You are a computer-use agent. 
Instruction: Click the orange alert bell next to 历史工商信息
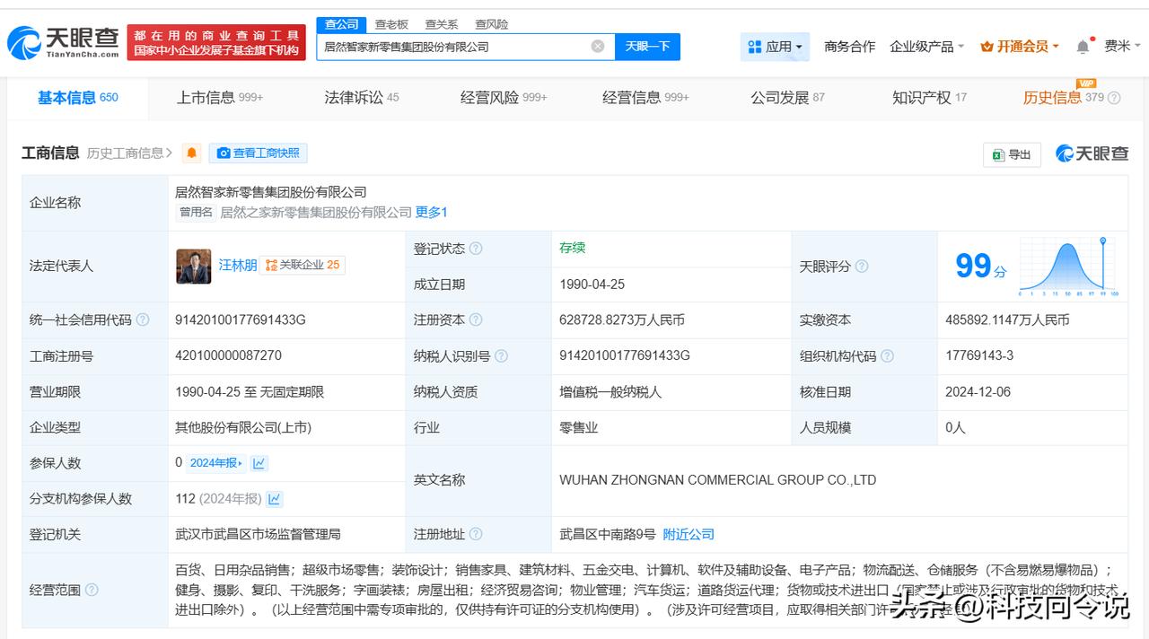click(x=191, y=153)
